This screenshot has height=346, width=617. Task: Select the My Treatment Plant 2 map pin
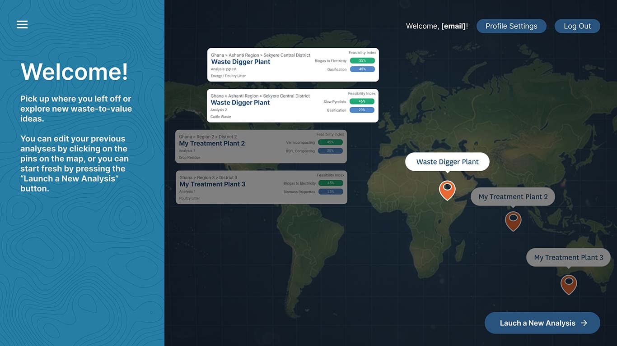[513, 221]
